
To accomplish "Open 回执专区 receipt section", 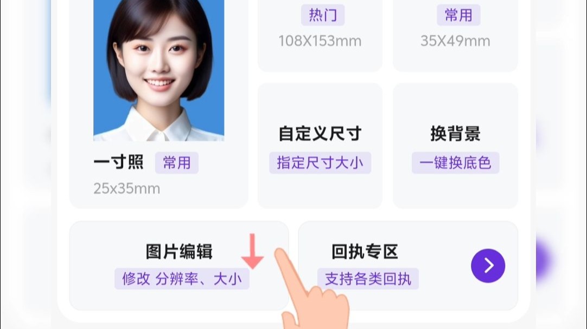I will pos(408,266).
